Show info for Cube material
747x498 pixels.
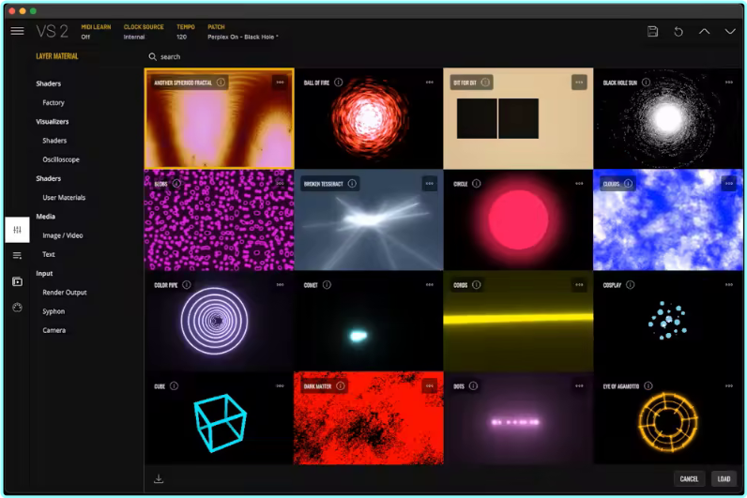tap(175, 385)
